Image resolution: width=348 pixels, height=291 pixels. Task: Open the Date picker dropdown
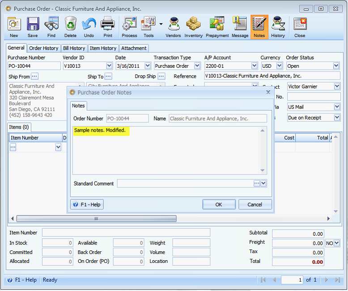pyautogui.click(x=148, y=66)
